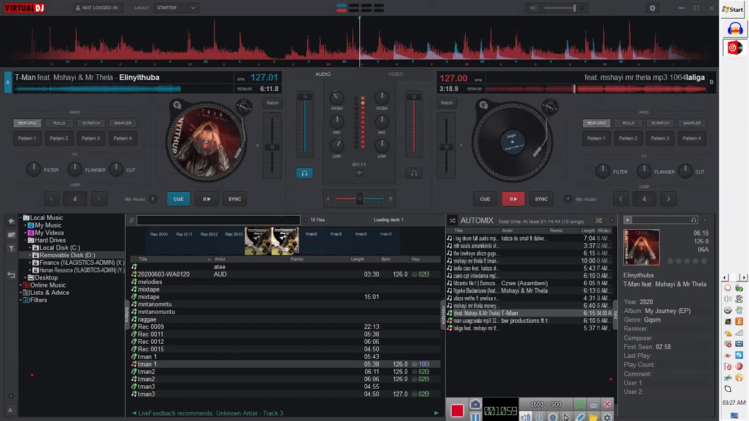Toggle deck B SAMPLER pad mode
Image resolution: width=749 pixels, height=421 pixels.
point(692,123)
